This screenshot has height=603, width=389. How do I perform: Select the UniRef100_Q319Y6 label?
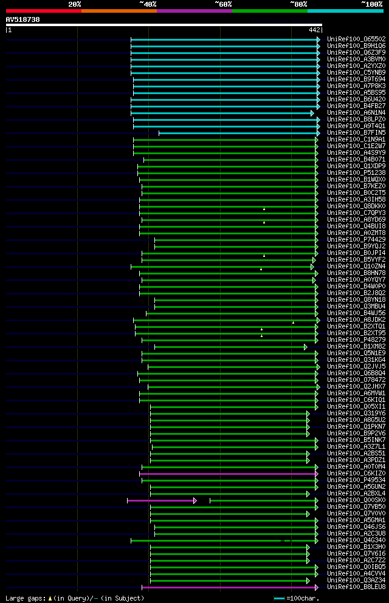[x=356, y=414]
